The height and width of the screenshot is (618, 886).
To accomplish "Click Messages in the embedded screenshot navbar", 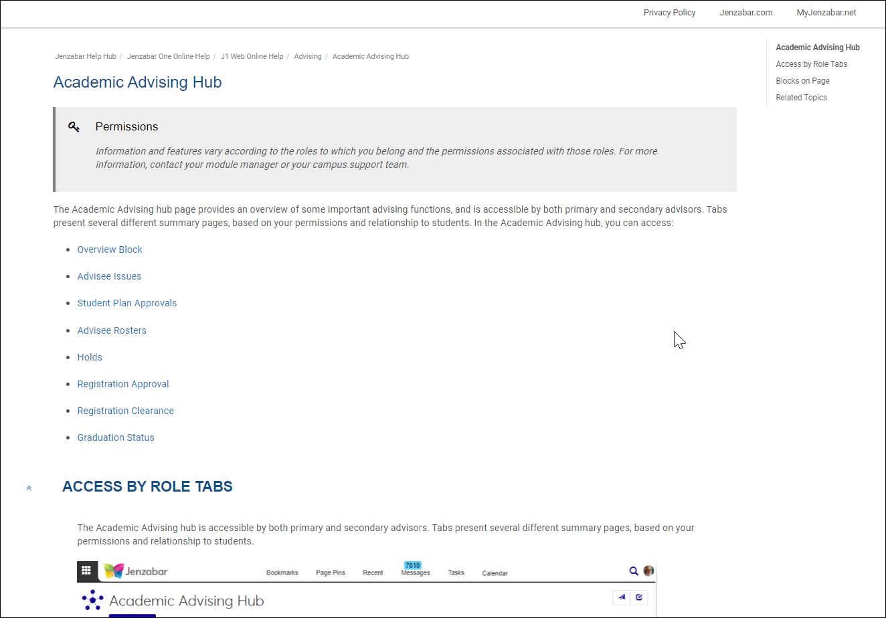I will pos(416,573).
